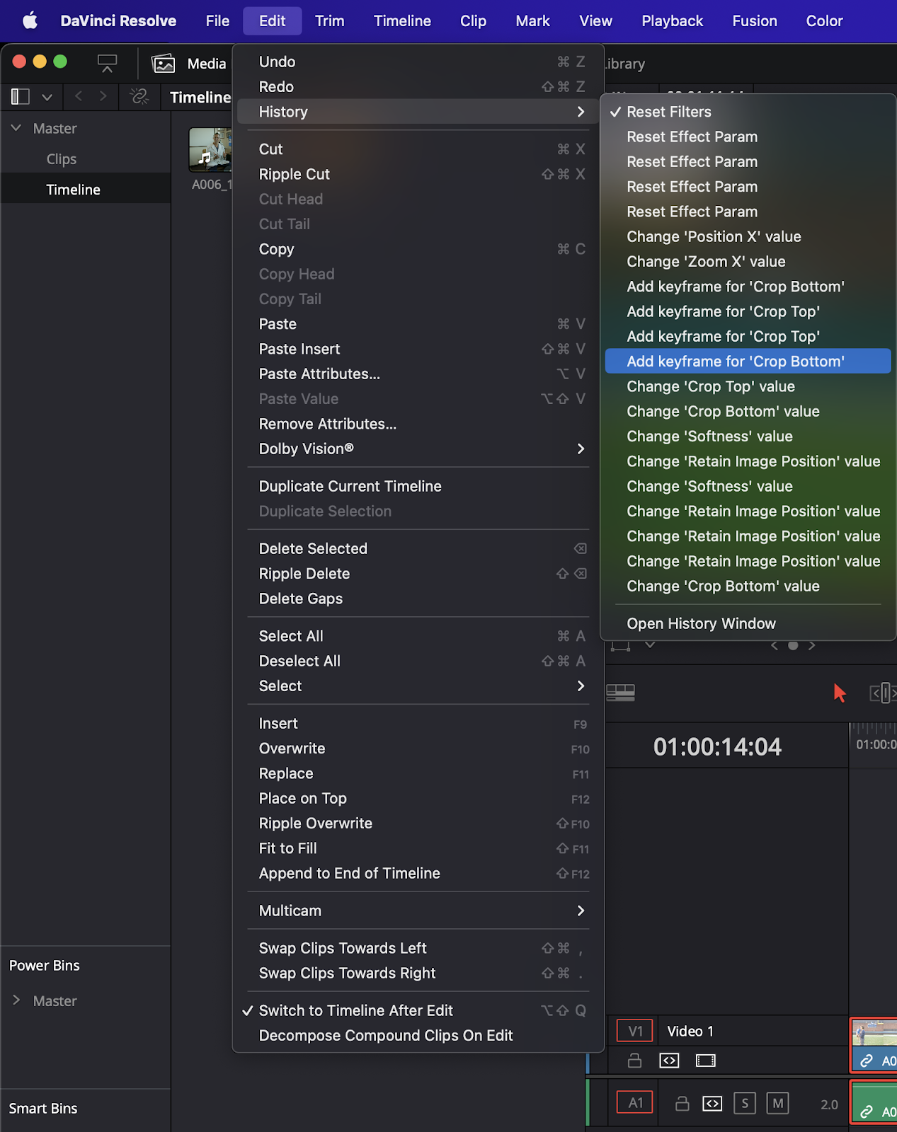897x1132 pixels.
Task: Select the red arrow Selection mode tool
Action: (x=840, y=693)
